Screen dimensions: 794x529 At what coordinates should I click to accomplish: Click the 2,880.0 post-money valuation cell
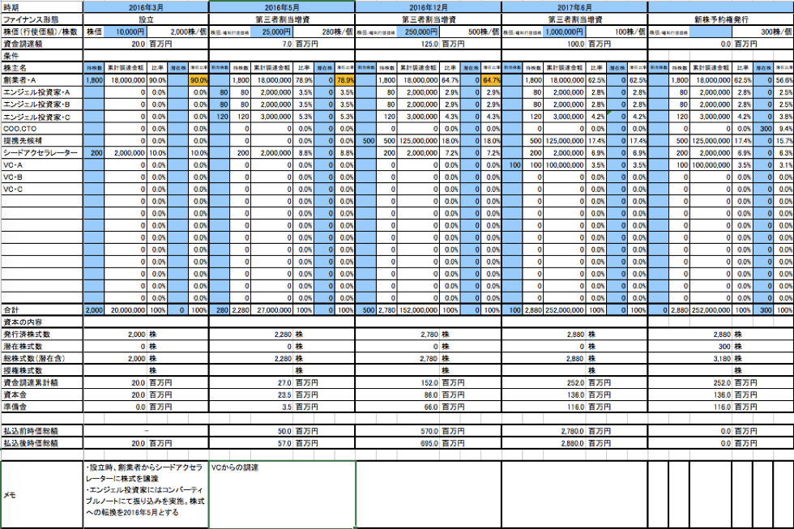(544, 443)
